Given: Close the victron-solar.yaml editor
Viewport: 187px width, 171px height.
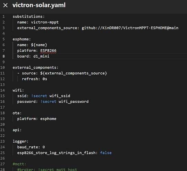Looking at the screenshot, I should click(x=5, y=5).
